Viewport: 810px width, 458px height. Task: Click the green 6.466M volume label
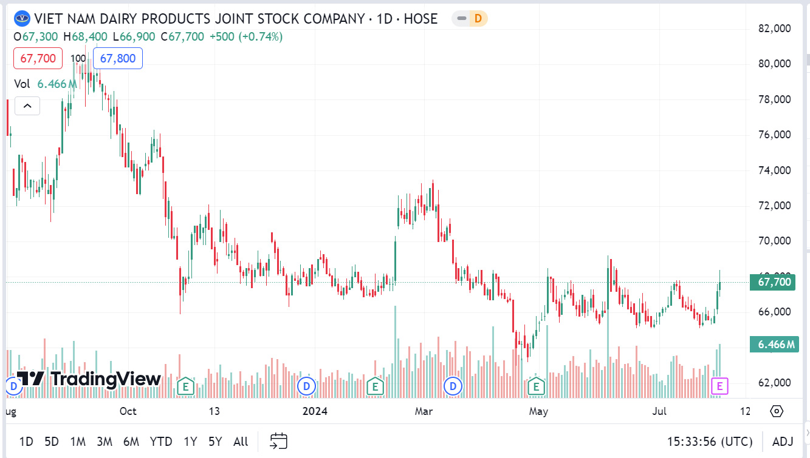[x=774, y=343]
